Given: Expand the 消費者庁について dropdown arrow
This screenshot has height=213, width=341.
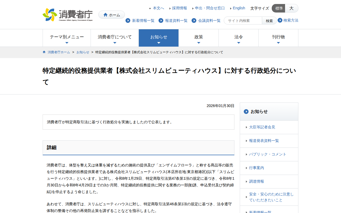Looking at the screenshot, I should (115, 43).
